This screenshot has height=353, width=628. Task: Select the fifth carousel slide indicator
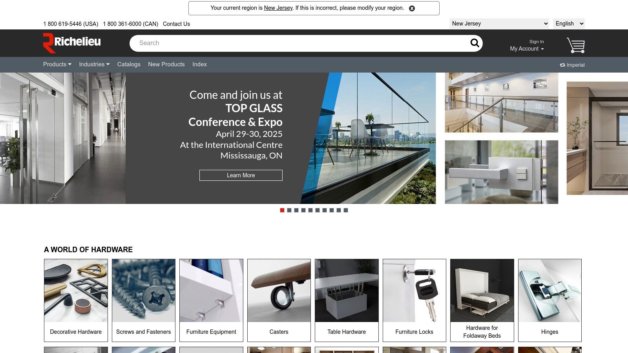[310, 210]
